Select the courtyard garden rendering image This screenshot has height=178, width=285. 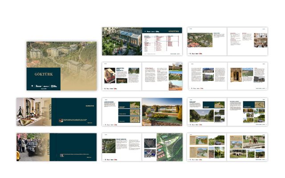(122, 41)
